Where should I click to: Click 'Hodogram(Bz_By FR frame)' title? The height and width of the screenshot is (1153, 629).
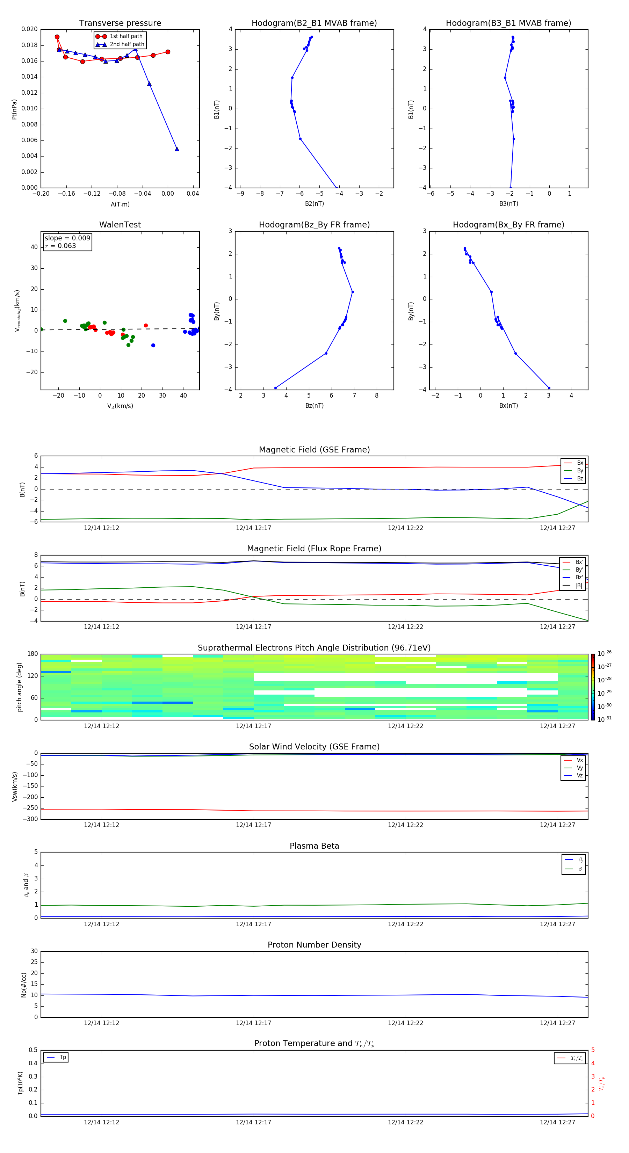click(x=314, y=225)
